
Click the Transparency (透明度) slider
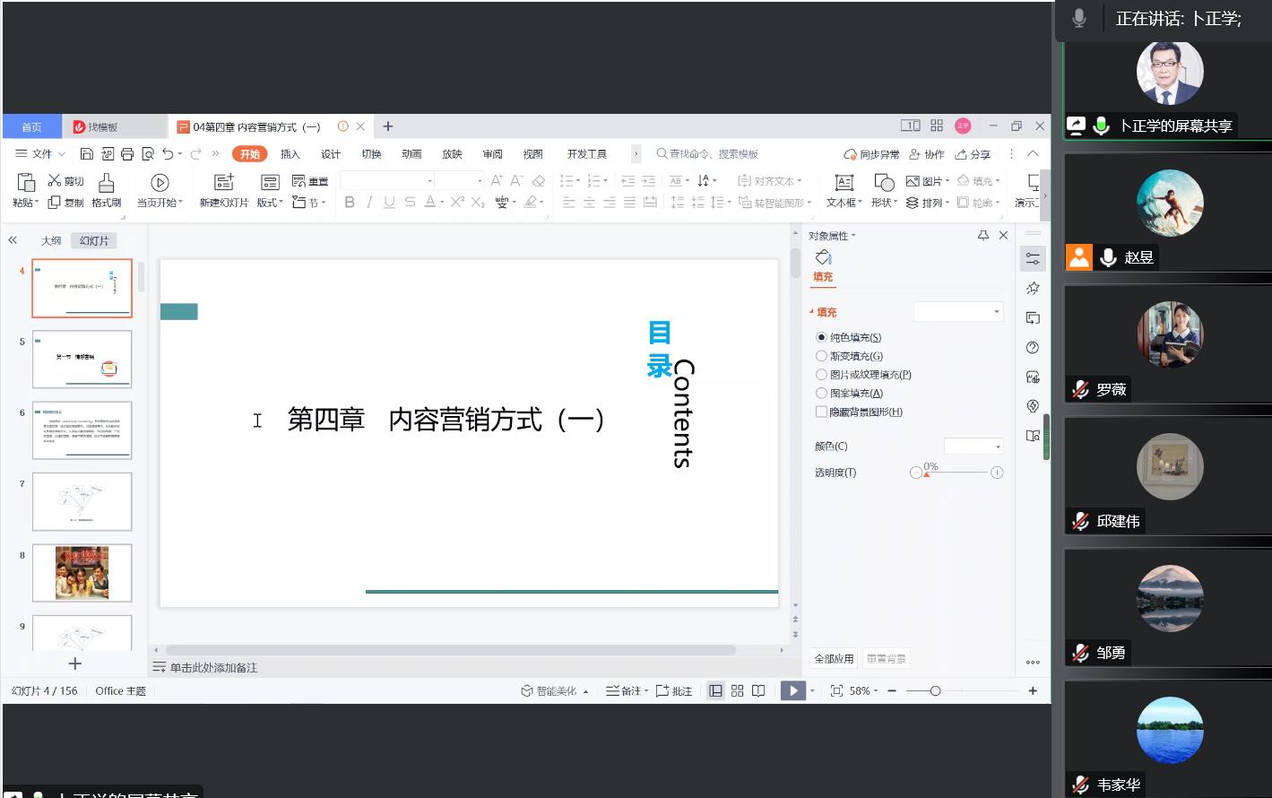pyautogui.click(x=961, y=473)
